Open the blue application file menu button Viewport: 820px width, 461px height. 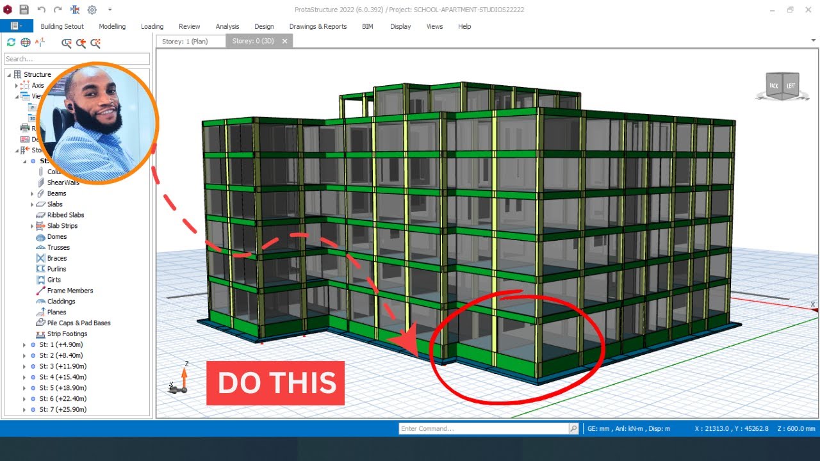(x=17, y=26)
